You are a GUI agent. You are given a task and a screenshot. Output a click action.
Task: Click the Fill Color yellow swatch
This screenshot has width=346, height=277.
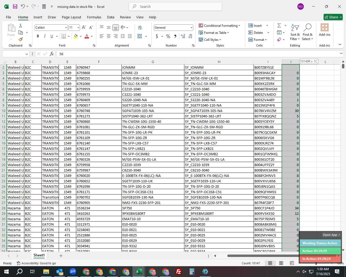pos(76,36)
